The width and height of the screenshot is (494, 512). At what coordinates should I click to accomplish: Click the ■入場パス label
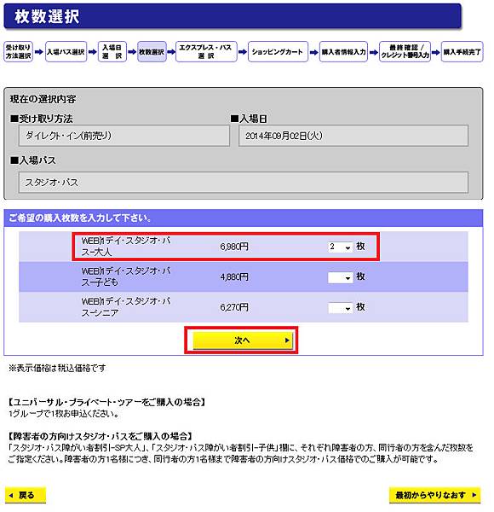tap(33, 160)
